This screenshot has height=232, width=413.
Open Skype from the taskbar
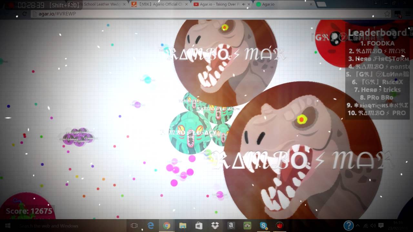263,226
